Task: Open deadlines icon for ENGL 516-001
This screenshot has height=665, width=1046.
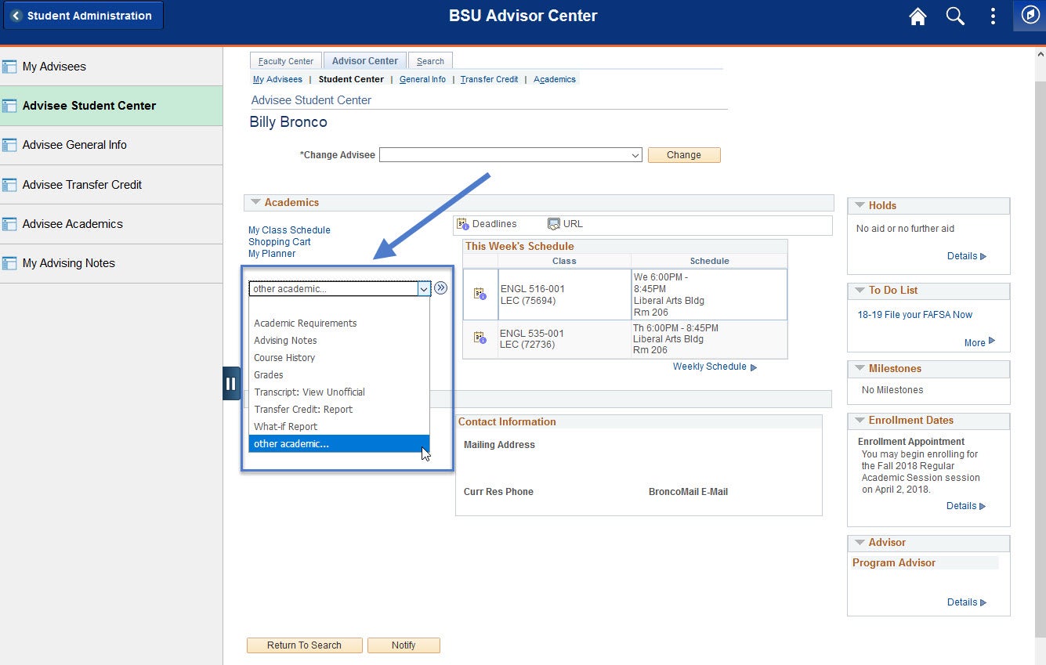Action: click(480, 294)
